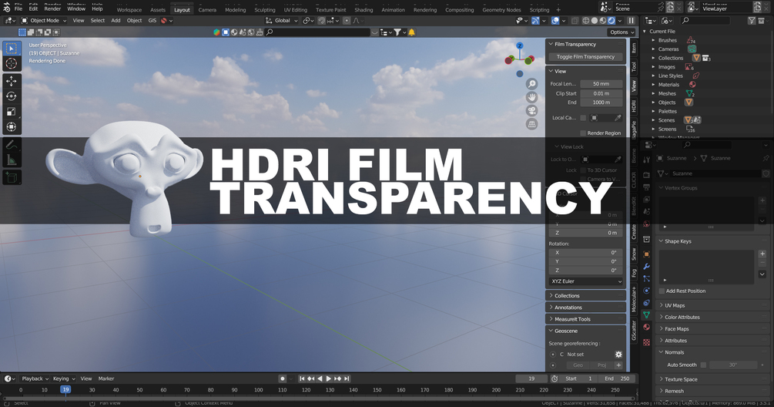
Task: Open the Item sidebar tab
Action: click(634, 48)
